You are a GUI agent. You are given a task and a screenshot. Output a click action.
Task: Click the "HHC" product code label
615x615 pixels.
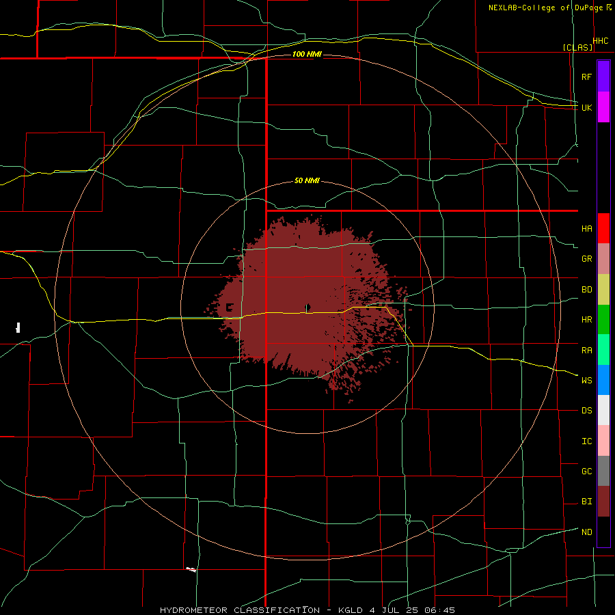coord(601,41)
